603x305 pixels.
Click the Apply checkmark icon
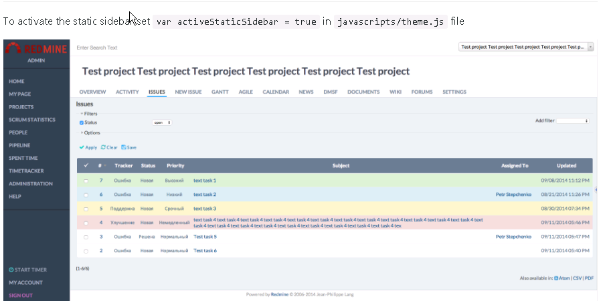(82, 147)
